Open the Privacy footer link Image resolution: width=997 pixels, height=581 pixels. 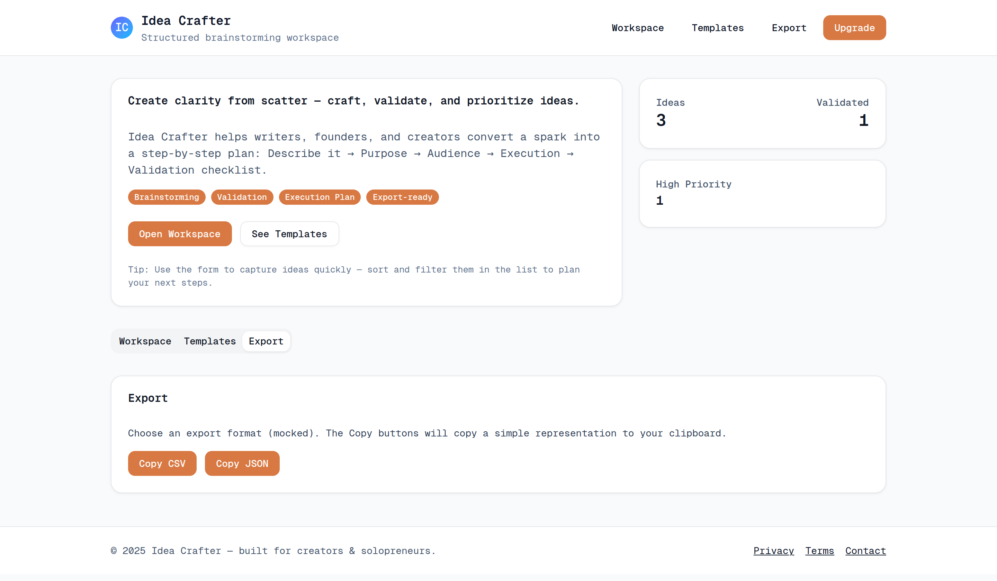(773, 551)
